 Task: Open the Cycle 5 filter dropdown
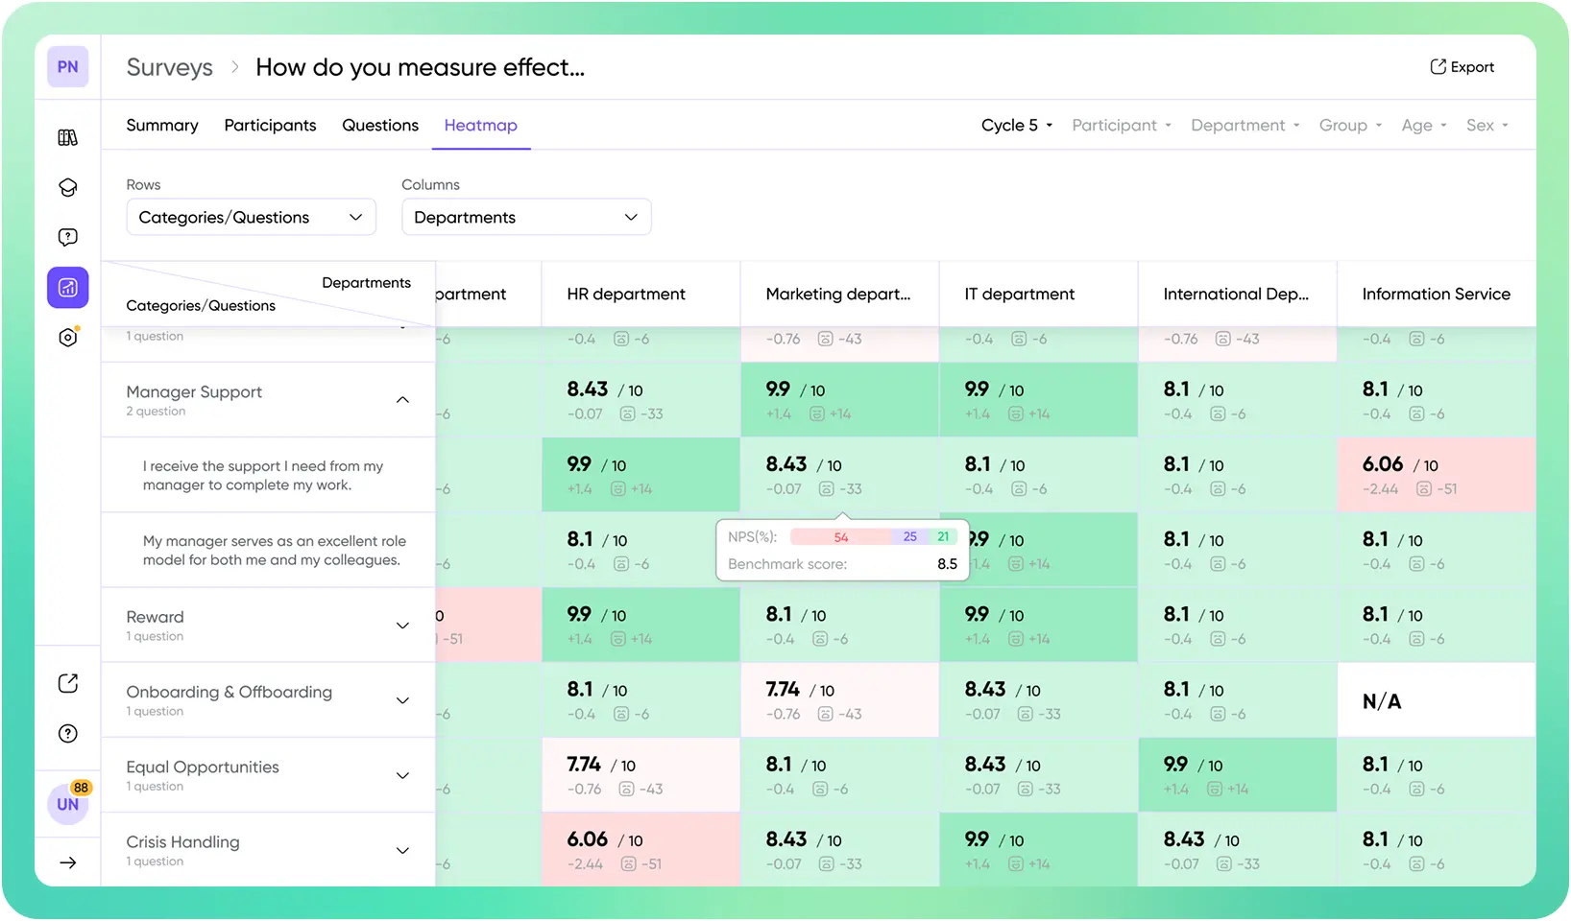tap(1016, 126)
